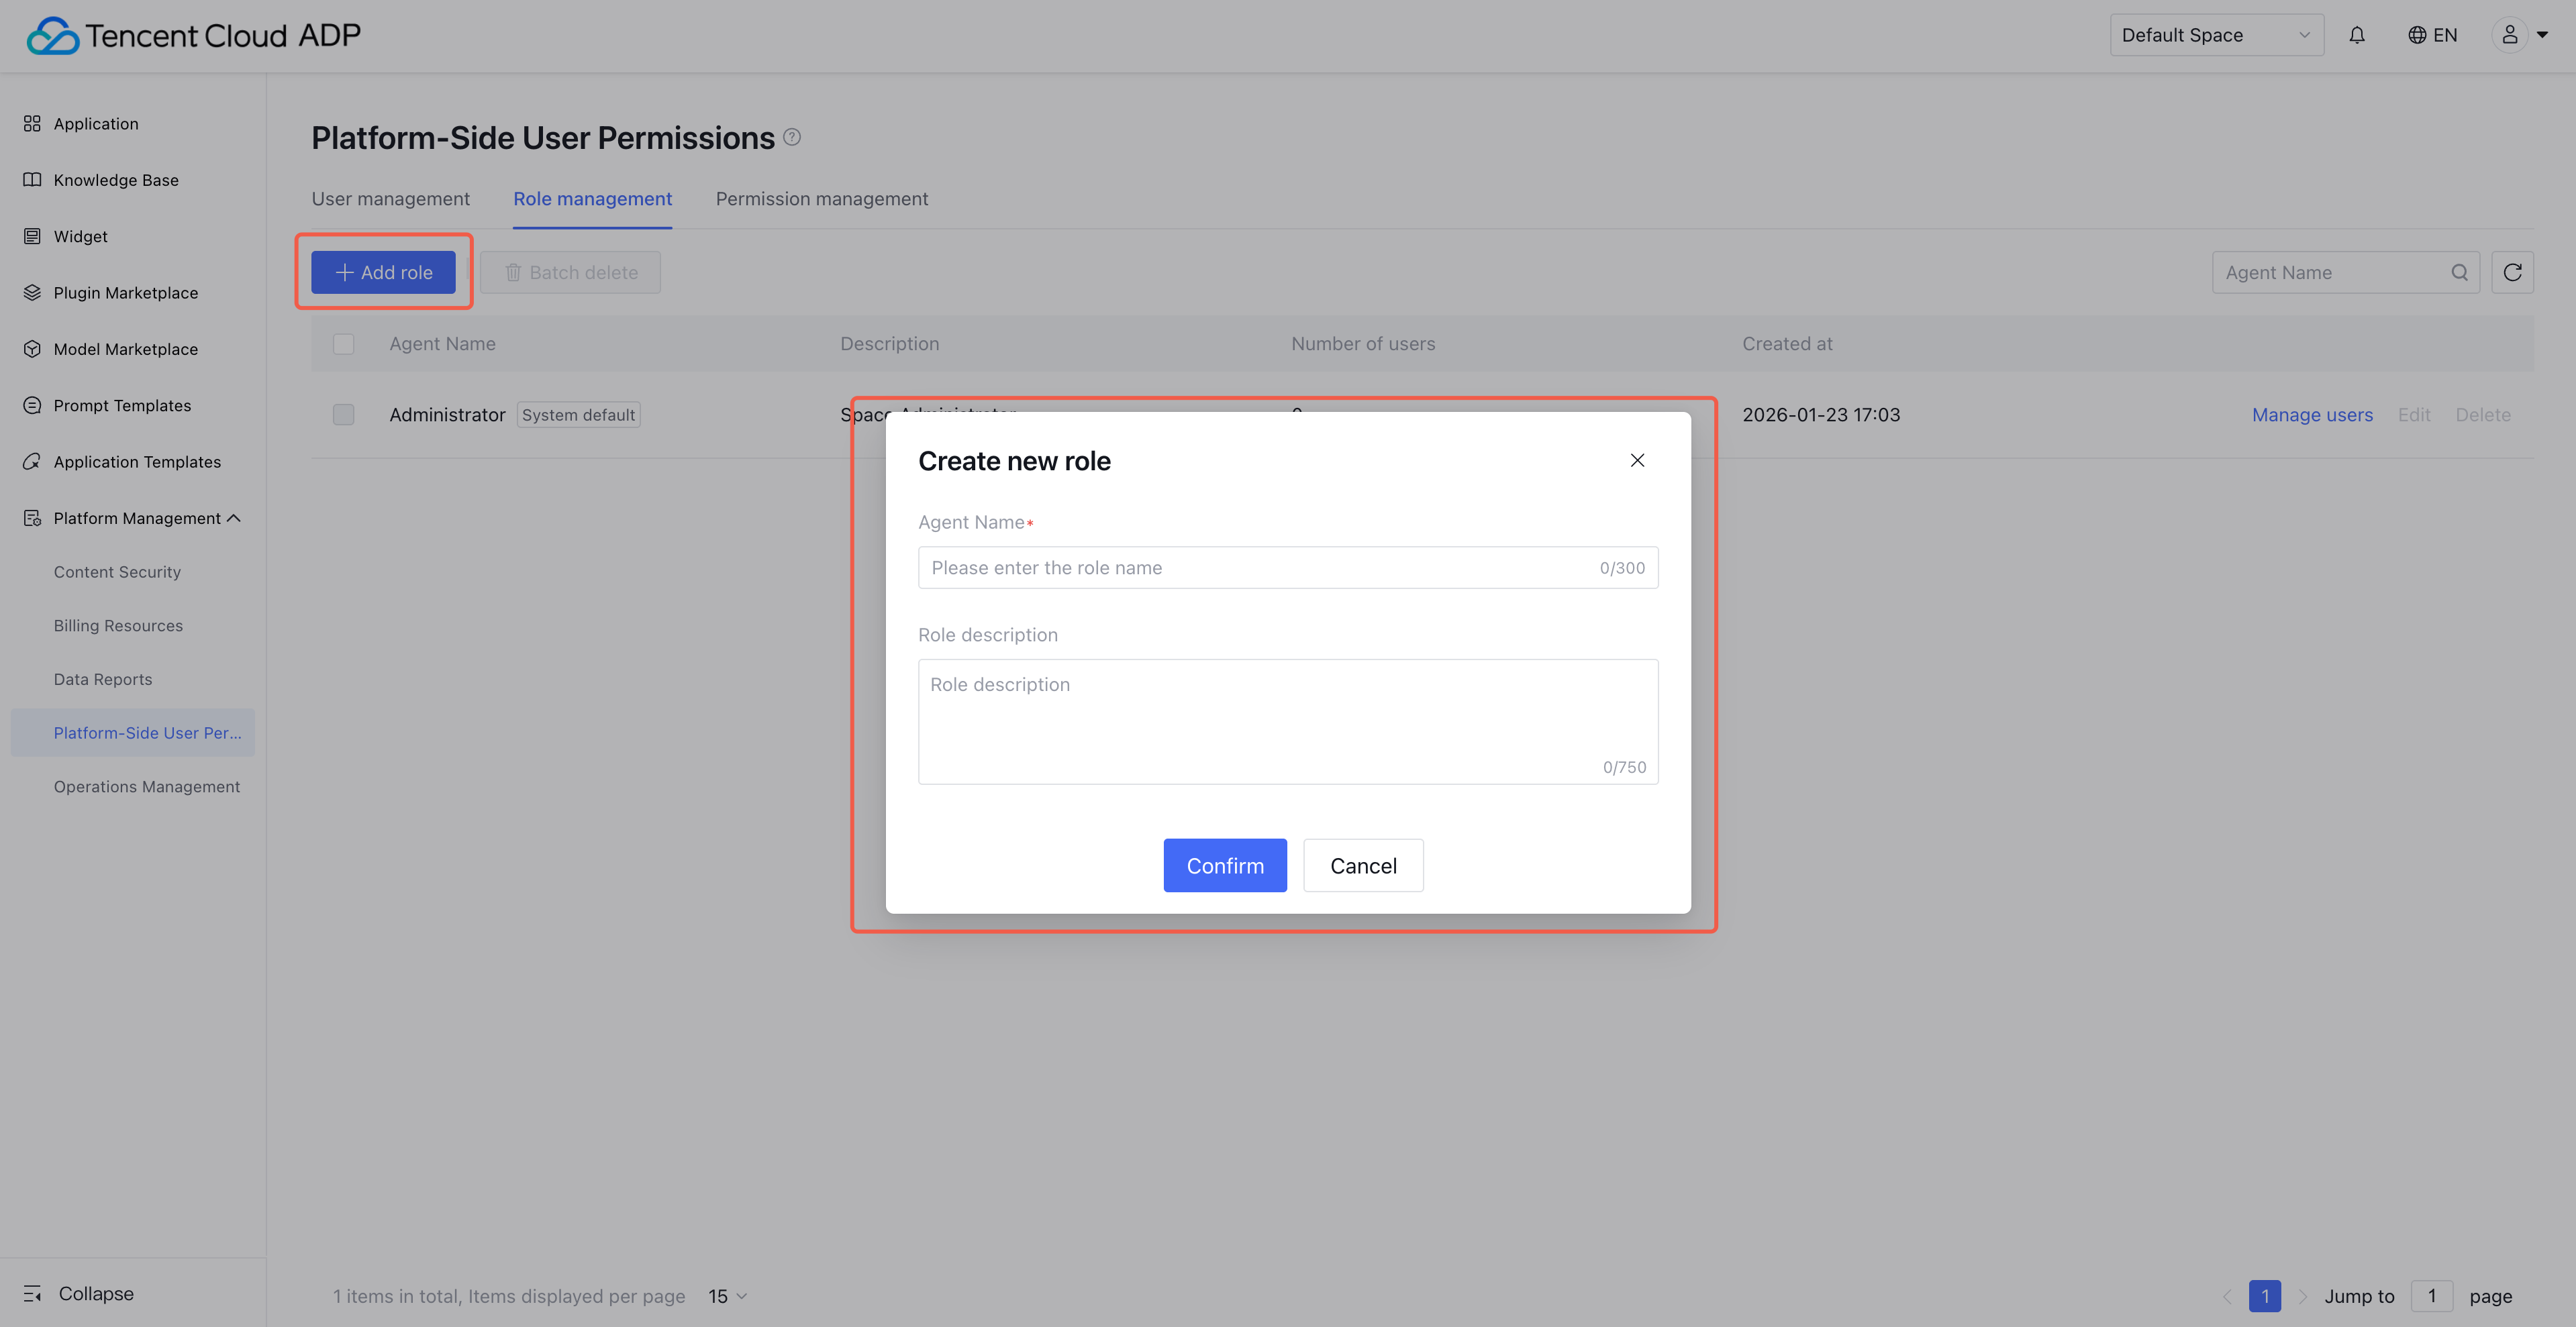Open the items per page dropdown
The width and height of the screenshot is (2576, 1327).
point(727,1296)
